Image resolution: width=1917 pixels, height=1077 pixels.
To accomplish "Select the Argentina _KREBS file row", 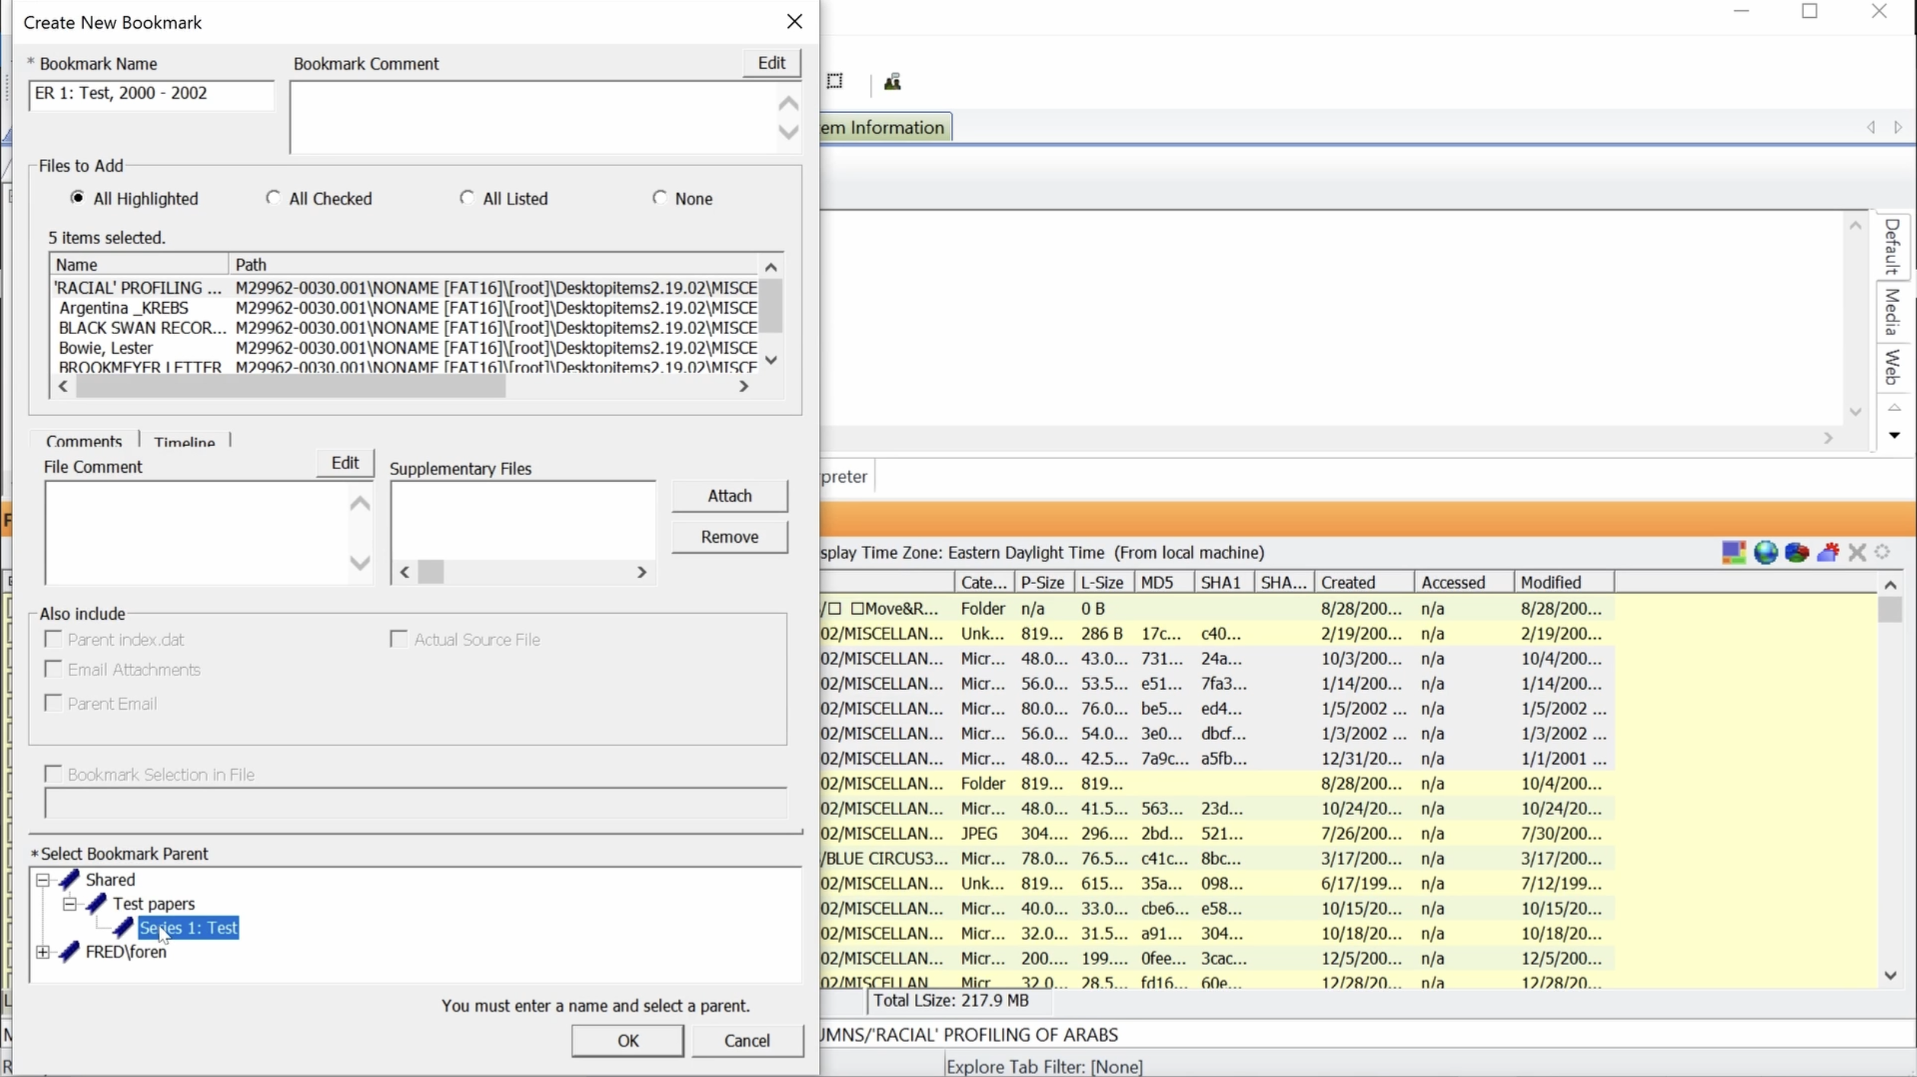I will click(x=405, y=308).
